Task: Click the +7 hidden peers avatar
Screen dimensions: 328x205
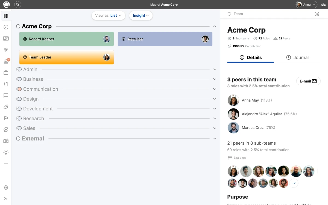Action: point(294,183)
